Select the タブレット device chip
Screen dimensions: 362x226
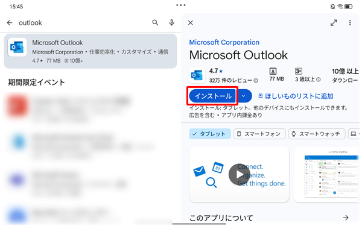[x=210, y=134]
